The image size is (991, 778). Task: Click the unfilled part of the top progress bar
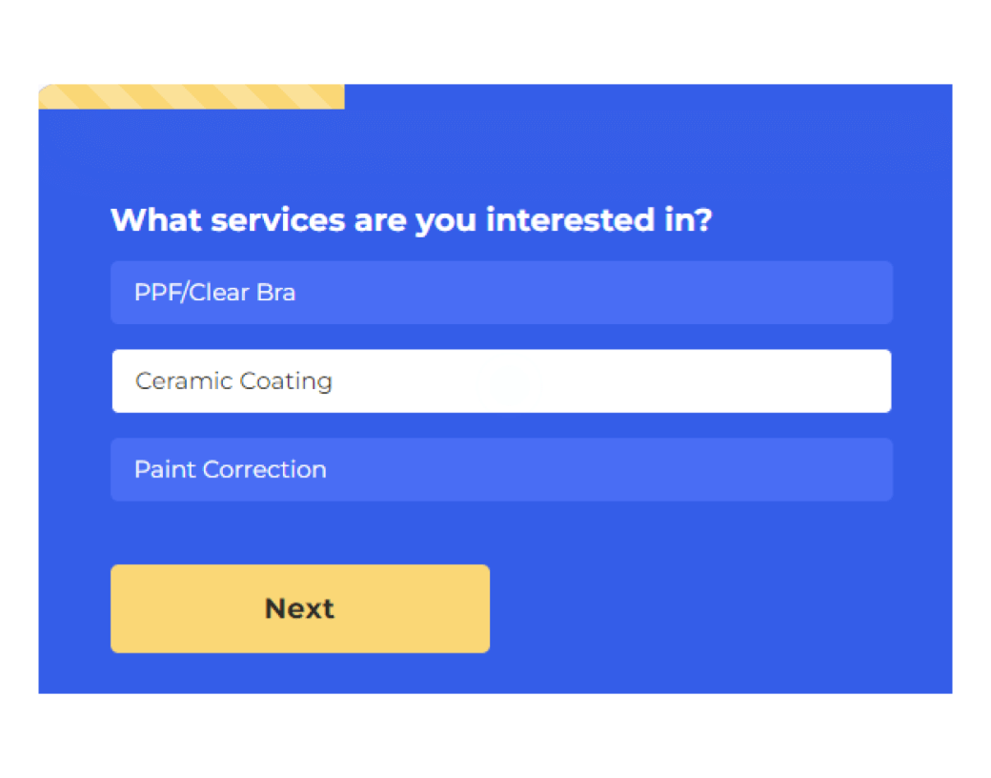tap(648, 96)
